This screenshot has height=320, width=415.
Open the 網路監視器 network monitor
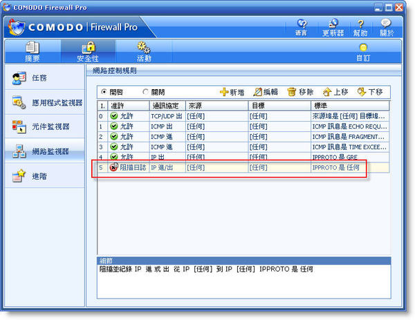[x=45, y=151]
